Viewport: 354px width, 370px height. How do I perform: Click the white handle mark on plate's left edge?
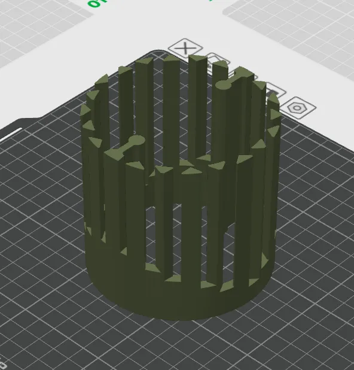pyautogui.click(x=11, y=135)
